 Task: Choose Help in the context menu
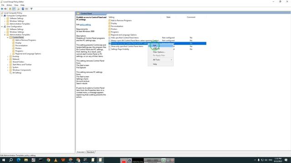[x=161, y=64]
